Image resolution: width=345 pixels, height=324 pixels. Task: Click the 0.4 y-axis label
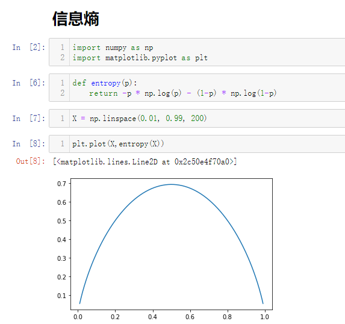[x=61, y=240]
